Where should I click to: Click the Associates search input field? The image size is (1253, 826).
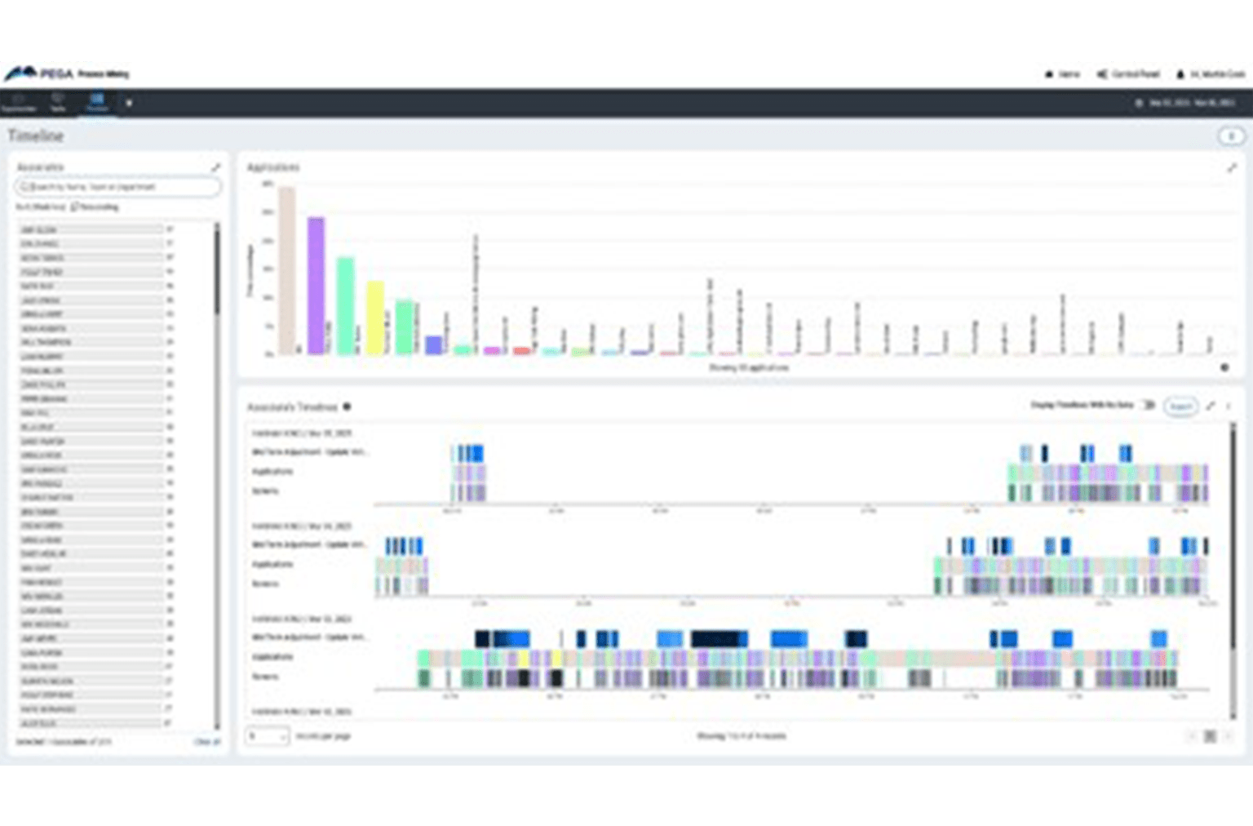[117, 187]
